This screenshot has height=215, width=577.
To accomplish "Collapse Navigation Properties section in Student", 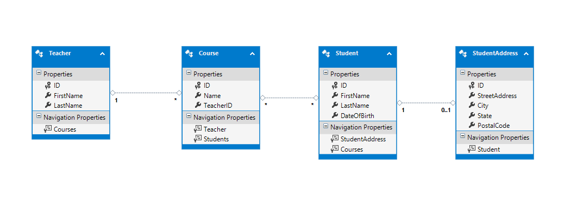I will [x=325, y=127].
